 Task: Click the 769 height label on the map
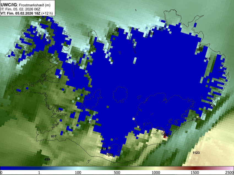coord(59,111)
